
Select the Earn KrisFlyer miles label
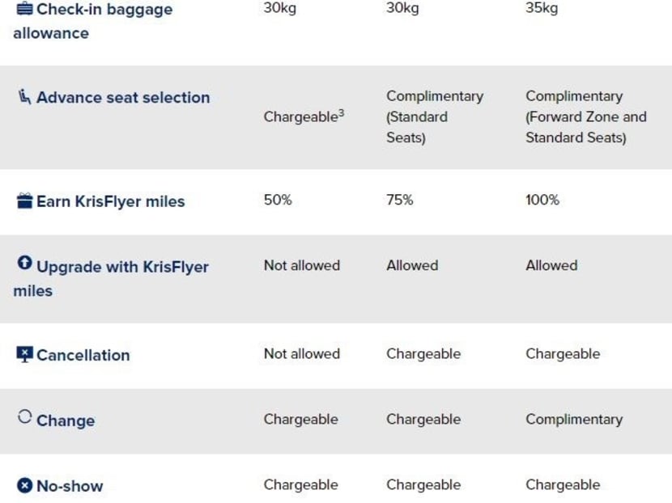(111, 201)
